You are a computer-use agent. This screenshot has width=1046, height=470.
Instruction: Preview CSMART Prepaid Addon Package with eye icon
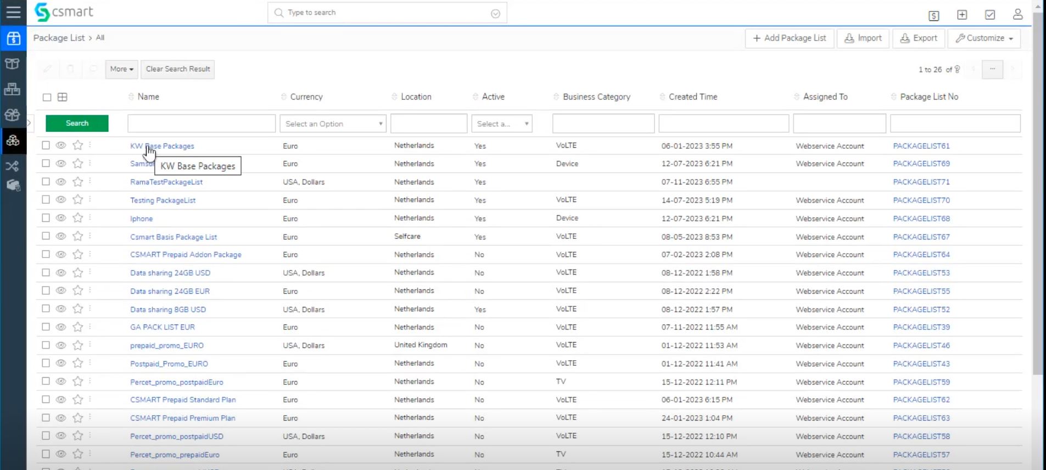click(x=61, y=254)
